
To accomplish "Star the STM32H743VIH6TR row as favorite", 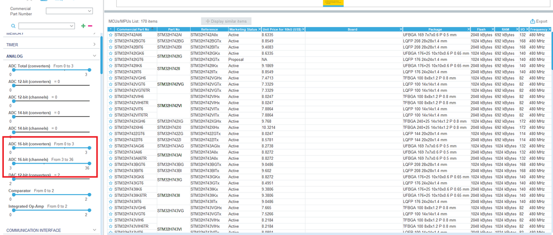I will 111,226.
